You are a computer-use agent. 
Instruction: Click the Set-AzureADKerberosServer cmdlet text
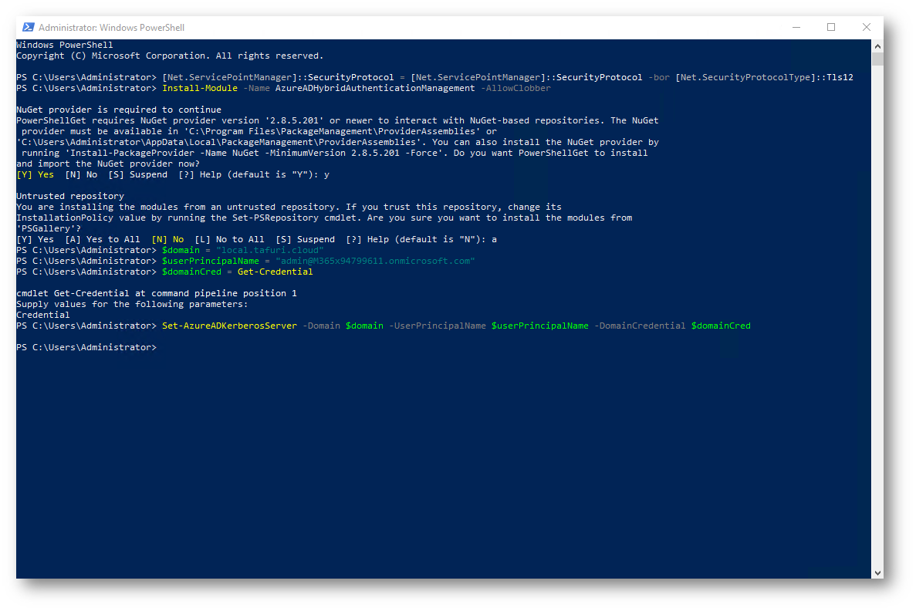click(x=229, y=326)
